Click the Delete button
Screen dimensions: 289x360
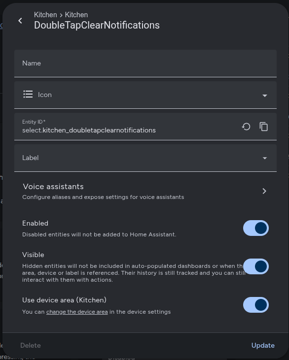31,345
